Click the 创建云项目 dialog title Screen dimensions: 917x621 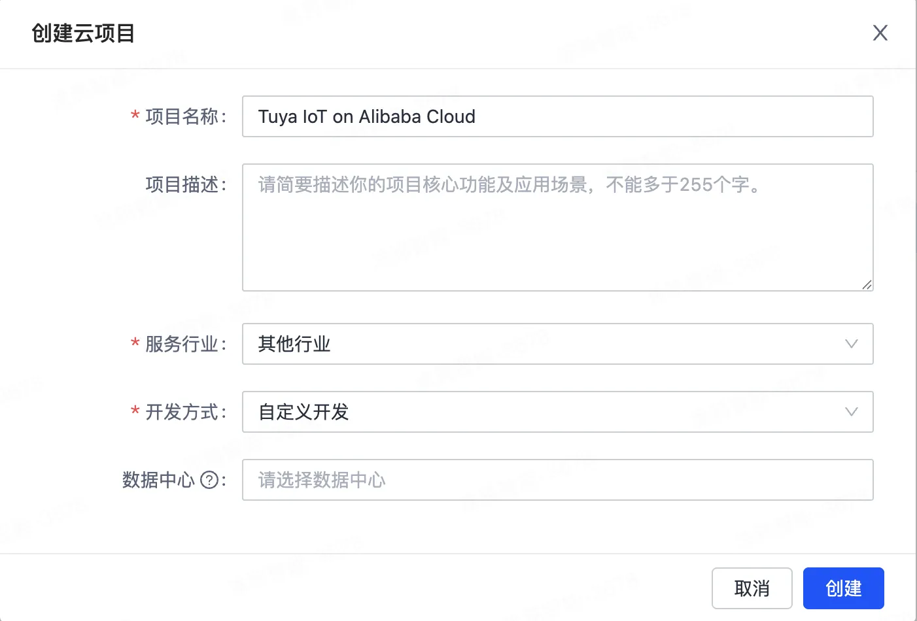pyautogui.click(x=83, y=33)
